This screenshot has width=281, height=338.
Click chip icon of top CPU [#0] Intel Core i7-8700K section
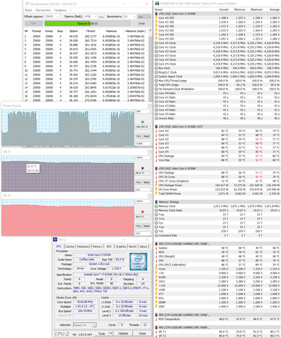[156, 13]
